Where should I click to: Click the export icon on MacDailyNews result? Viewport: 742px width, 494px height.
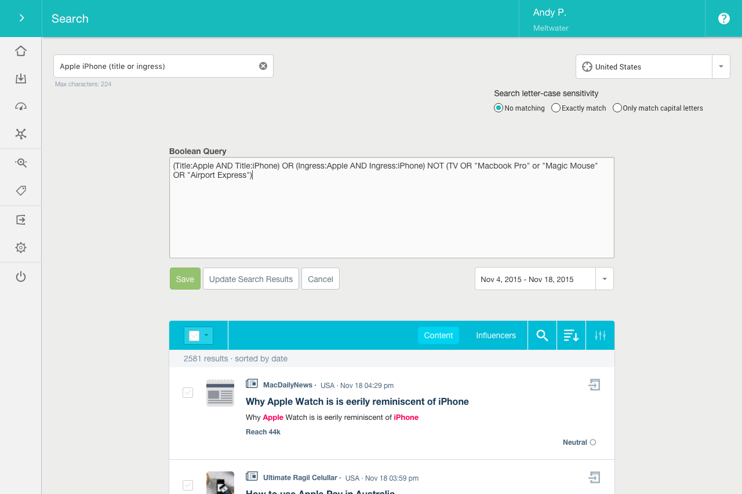pos(594,385)
